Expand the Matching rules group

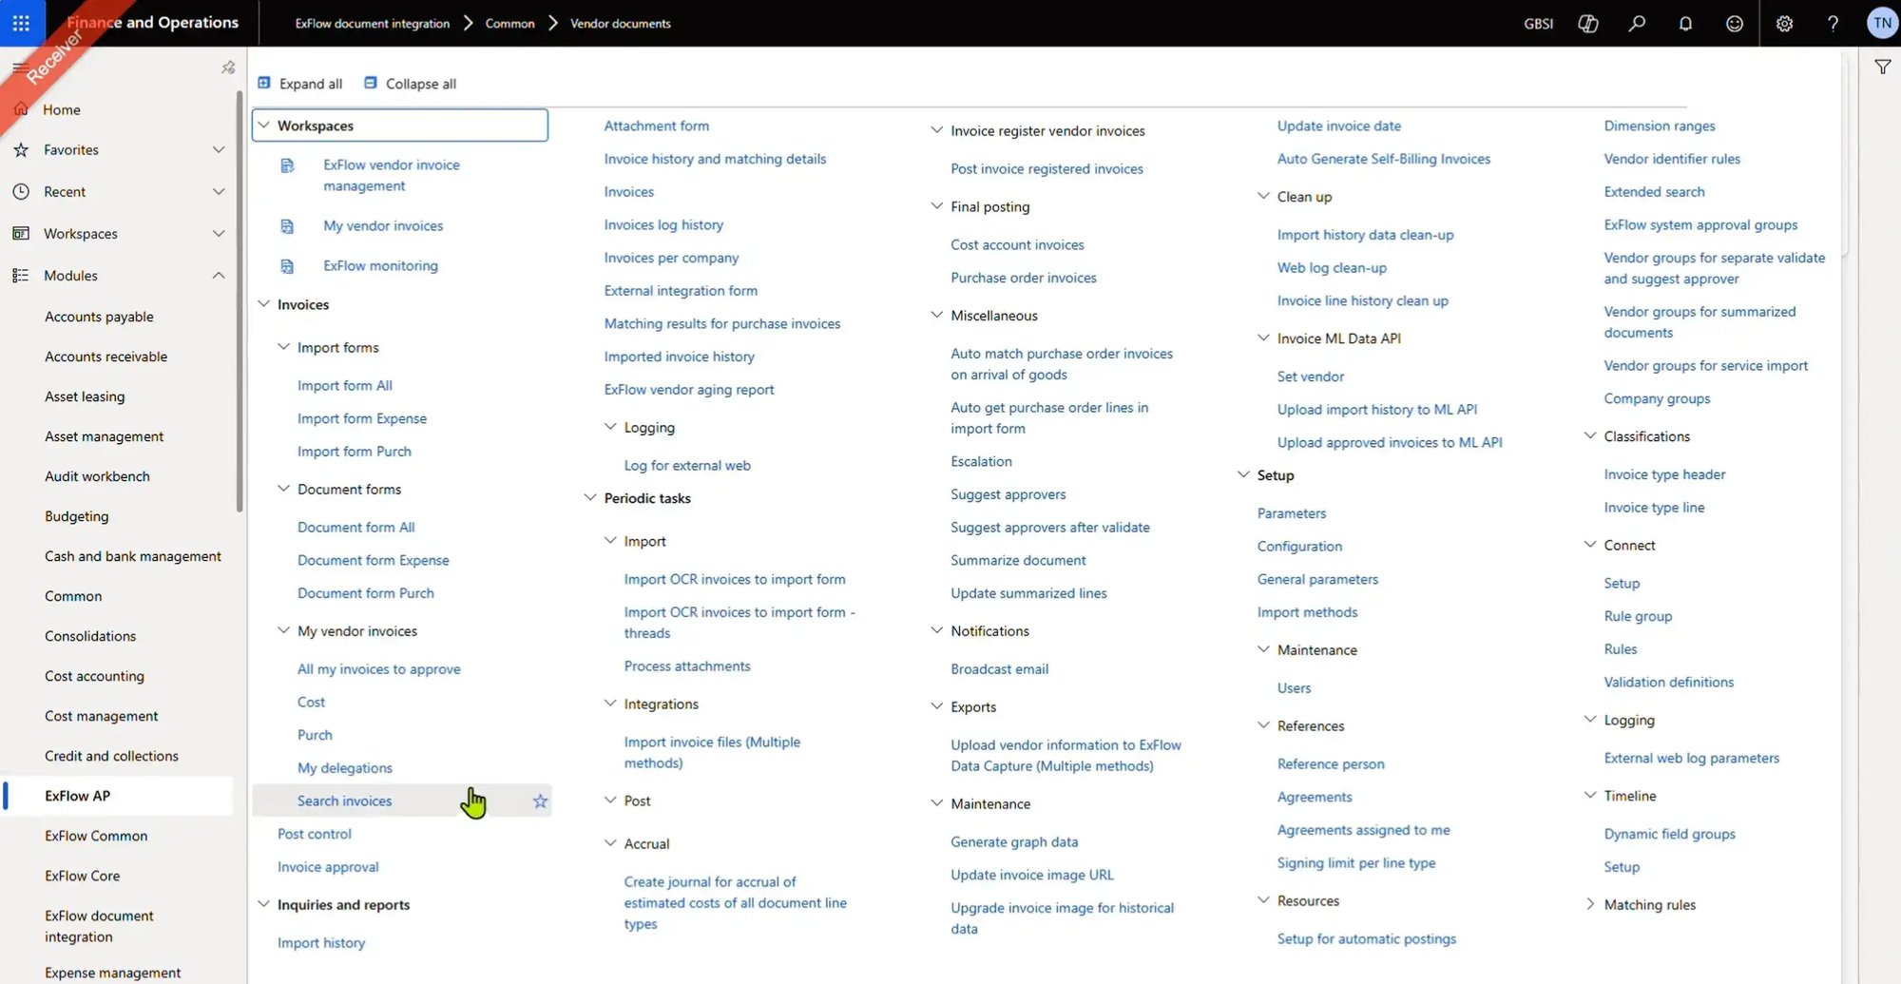click(1590, 904)
